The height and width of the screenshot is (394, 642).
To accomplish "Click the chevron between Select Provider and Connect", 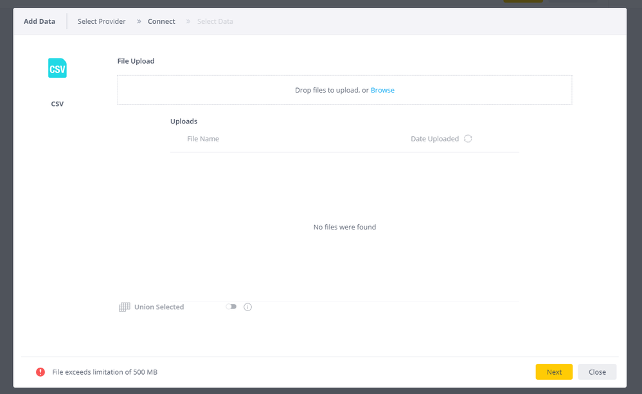I will pos(139,21).
